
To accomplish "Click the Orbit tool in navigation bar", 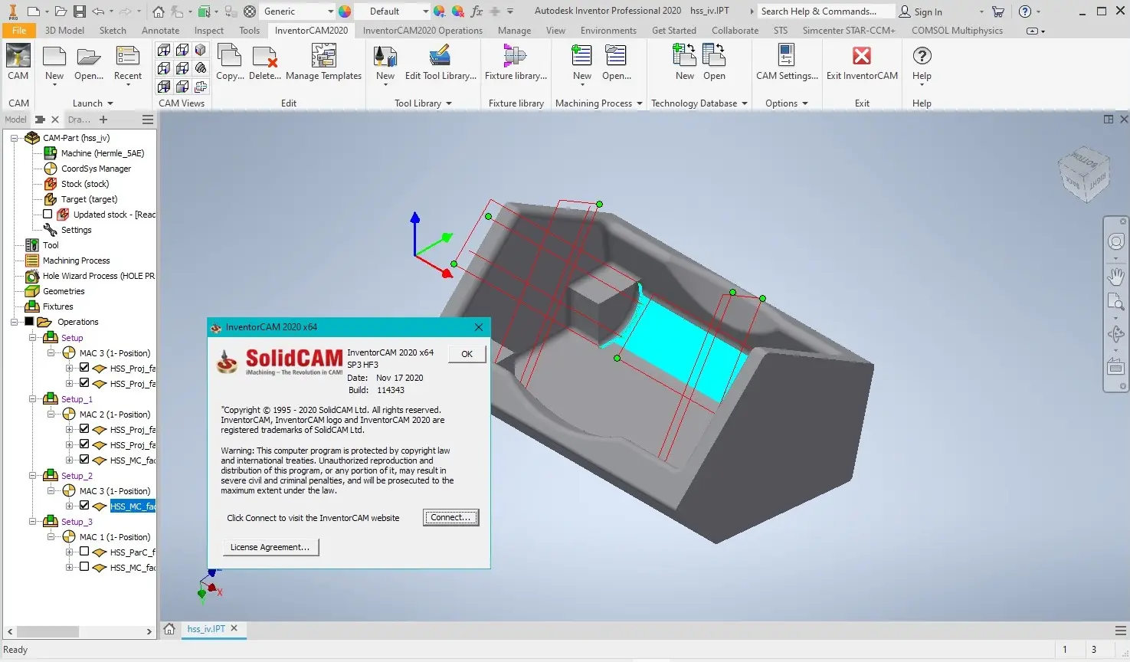I will pos(1116,334).
